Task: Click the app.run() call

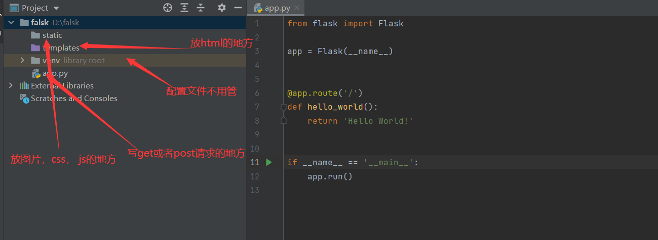Action: coord(330,176)
